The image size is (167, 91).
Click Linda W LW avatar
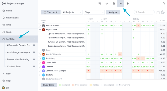click(x=43, y=75)
